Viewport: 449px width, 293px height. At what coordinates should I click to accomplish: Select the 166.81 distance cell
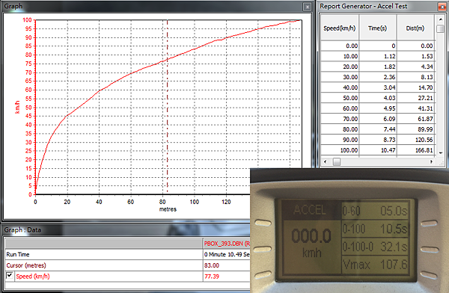415,150
